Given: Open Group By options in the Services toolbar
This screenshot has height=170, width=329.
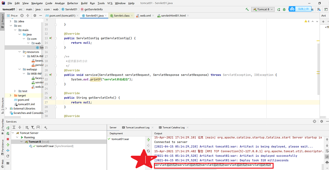Looking at the screenshot, I should [x=27, y=127].
